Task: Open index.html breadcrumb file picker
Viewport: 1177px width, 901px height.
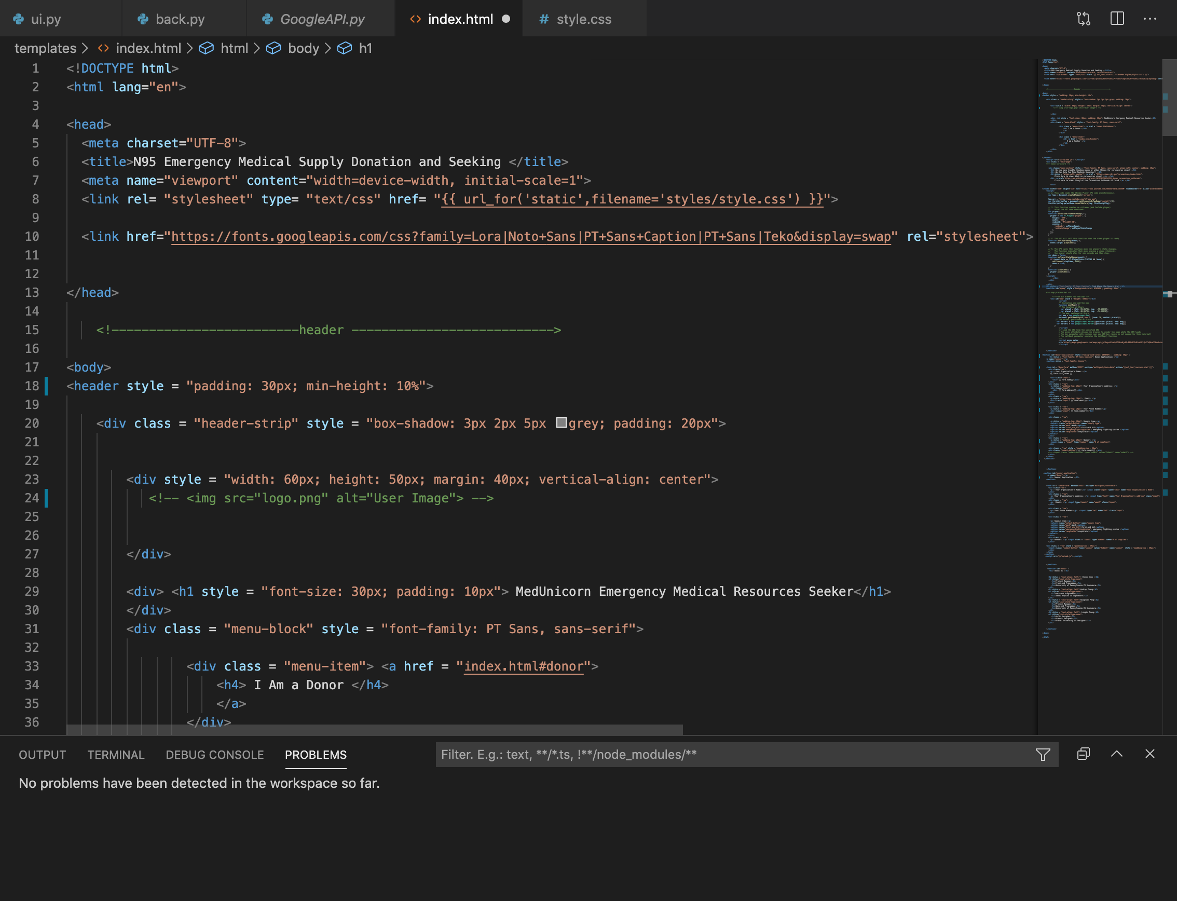Action: 148,48
